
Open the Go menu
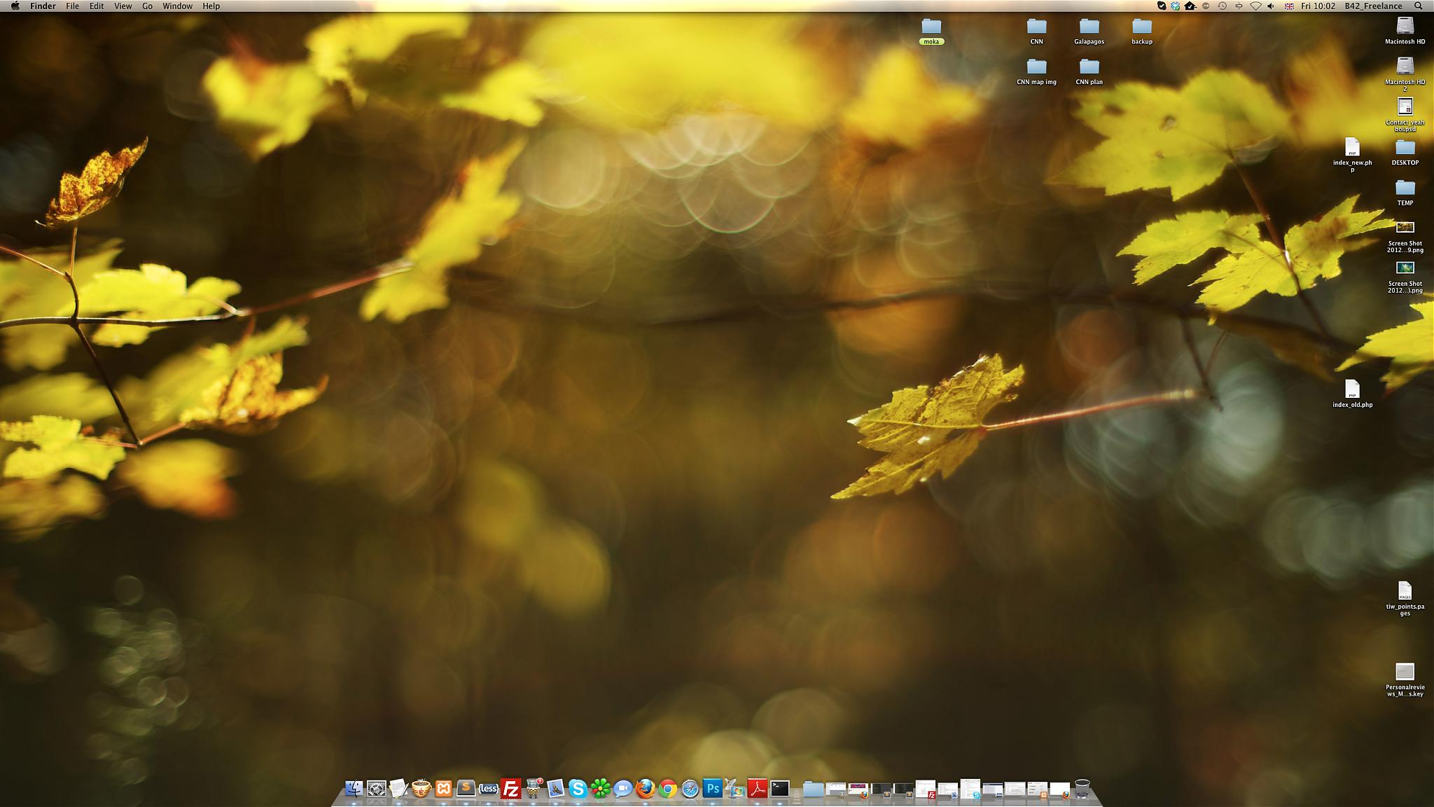tap(147, 6)
